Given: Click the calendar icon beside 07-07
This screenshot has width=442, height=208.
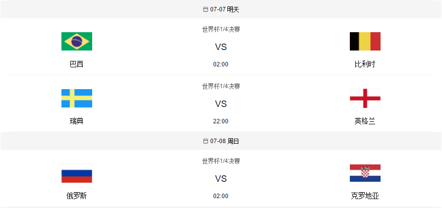Looking at the screenshot, I should 206,9.
